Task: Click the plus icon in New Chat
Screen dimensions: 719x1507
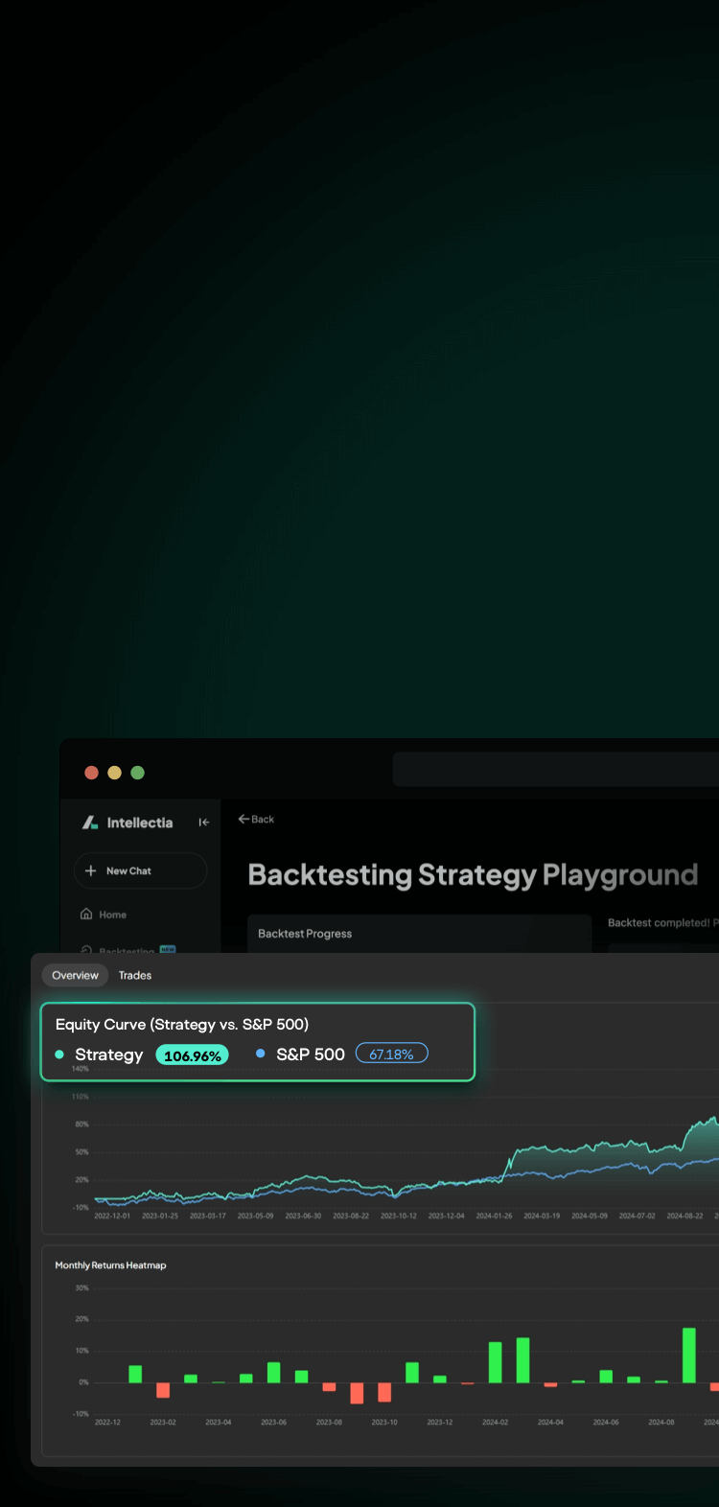Action: [91, 870]
